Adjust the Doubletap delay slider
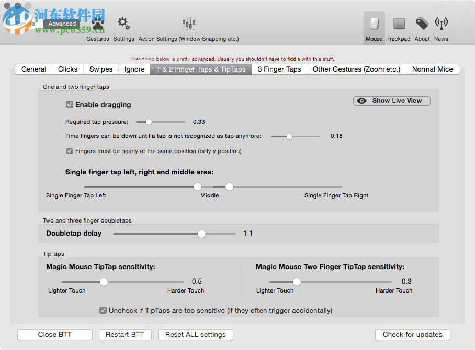Image resolution: width=475 pixels, height=350 pixels. (201, 234)
